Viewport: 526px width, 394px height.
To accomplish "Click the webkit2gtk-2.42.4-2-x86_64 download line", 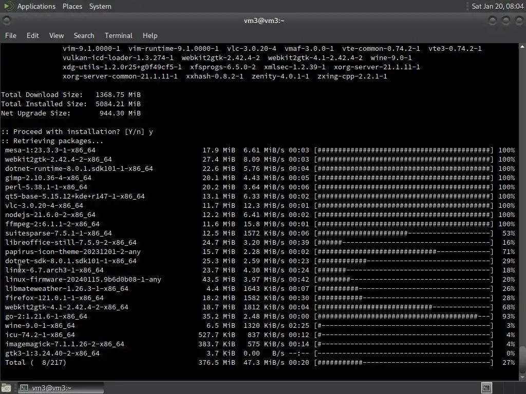I will click(x=260, y=160).
